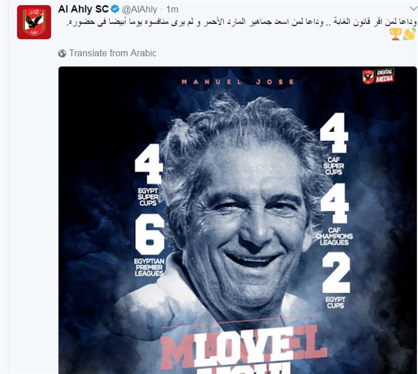The image size is (418, 374).
Task: Click the 4 Egypt Super Cups stat
Action: (x=149, y=175)
